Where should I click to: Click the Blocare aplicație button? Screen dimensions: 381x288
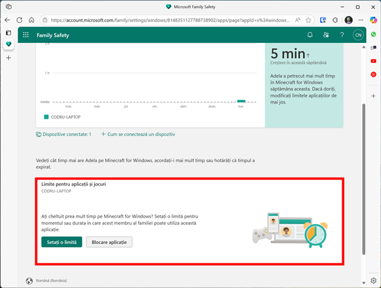[x=109, y=242]
